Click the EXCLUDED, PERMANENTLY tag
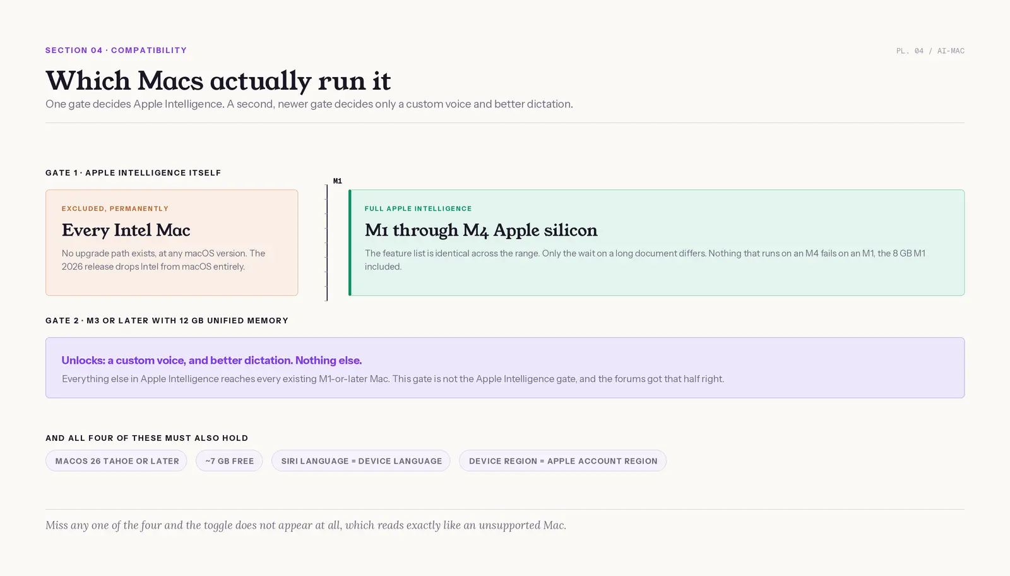The image size is (1010, 576). [x=115, y=208]
